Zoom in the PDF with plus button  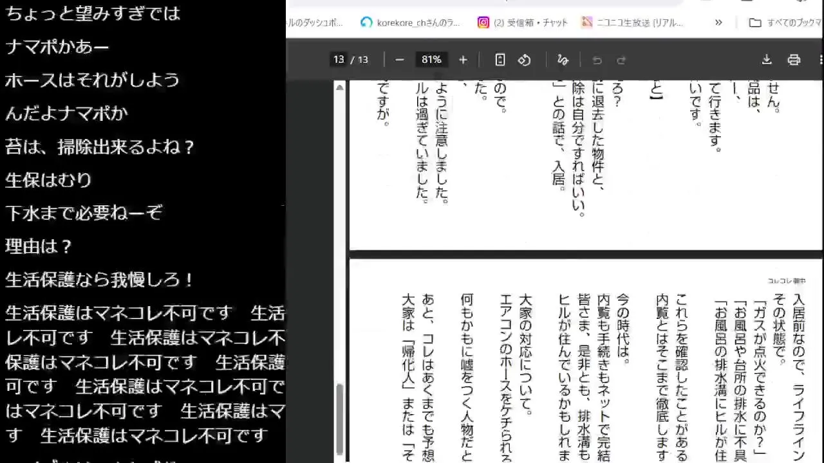[463, 60]
